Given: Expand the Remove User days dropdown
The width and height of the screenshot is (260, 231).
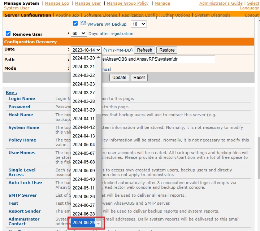Looking at the screenshot, I should click(x=79, y=34).
